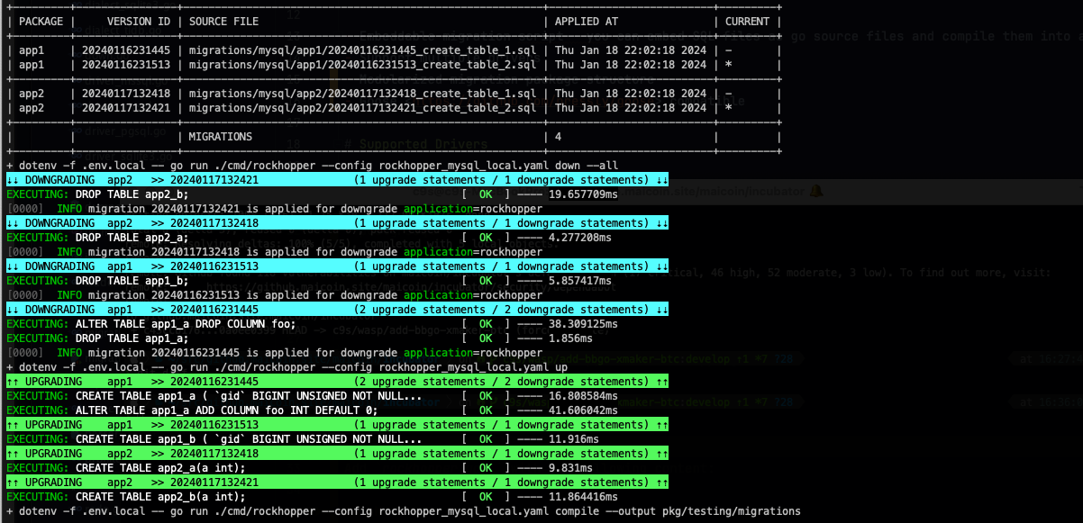Click the 11.864416ms timing value

click(x=583, y=498)
